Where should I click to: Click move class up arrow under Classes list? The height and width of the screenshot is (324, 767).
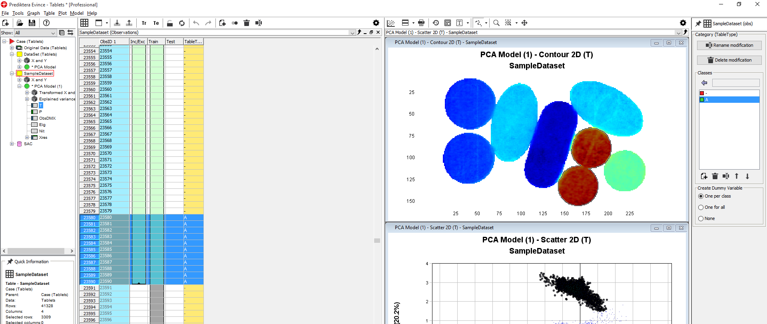click(x=737, y=176)
